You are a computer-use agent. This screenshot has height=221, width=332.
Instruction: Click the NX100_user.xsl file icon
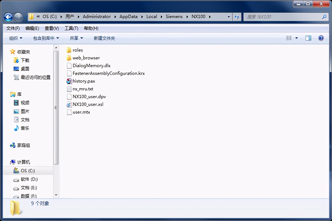pyautogui.click(x=69, y=104)
